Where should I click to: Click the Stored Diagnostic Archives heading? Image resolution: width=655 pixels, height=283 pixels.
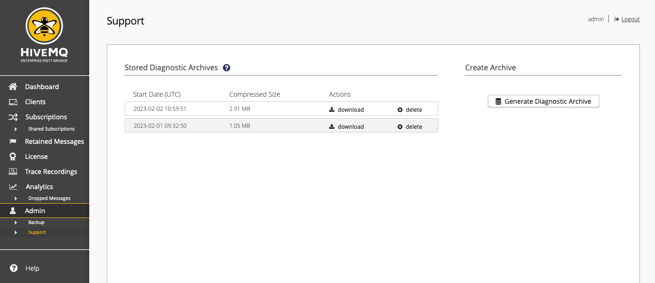(x=171, y=67)
